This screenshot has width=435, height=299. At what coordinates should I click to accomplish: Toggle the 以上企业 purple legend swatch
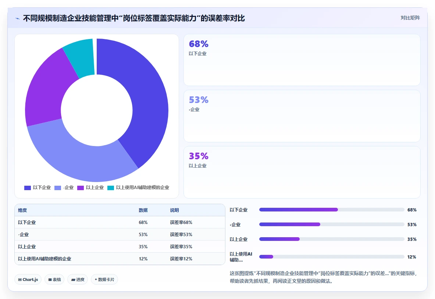(x=81, y=188)
